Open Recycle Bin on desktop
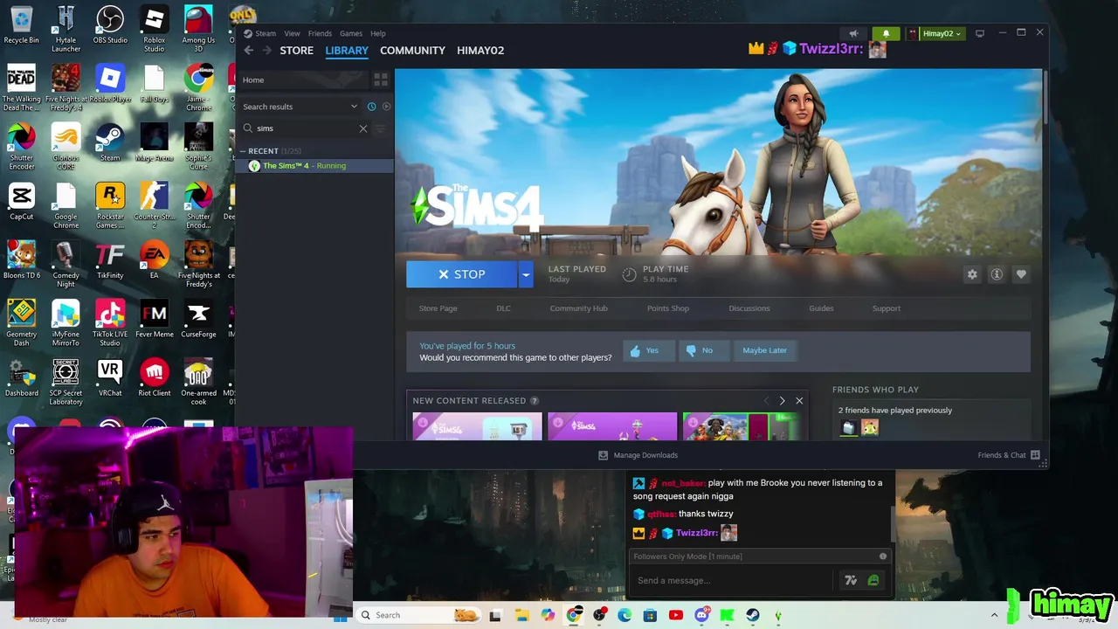Image resolution: width=1118 pixels, height=629 pixels. click(21, 25)
